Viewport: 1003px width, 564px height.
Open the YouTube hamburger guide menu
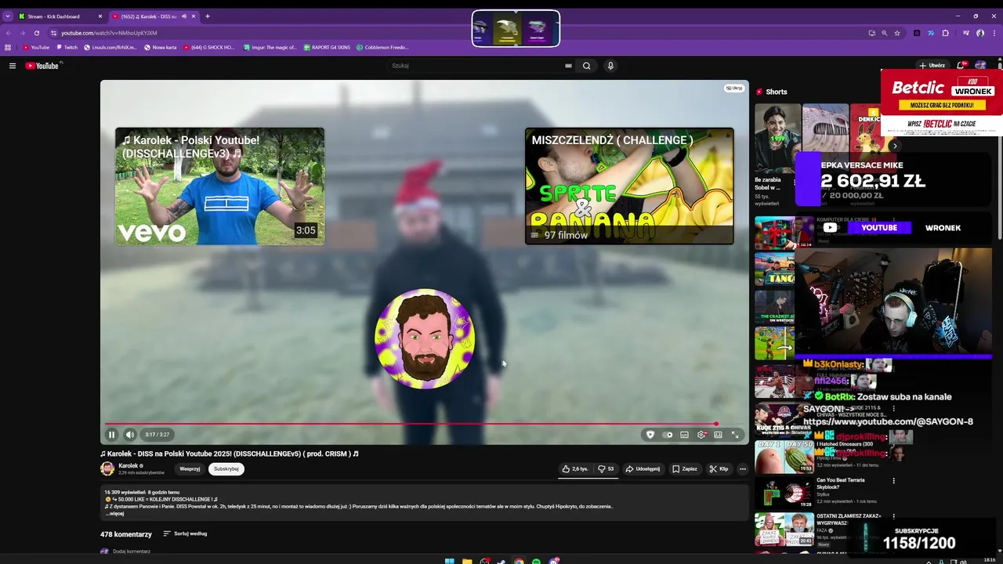(13, 66)
